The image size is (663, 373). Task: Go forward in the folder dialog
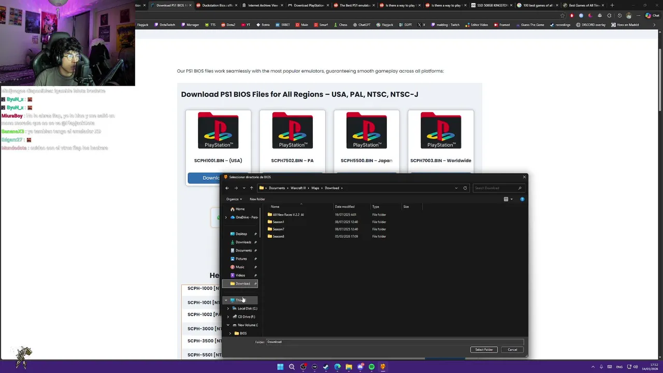236,188
